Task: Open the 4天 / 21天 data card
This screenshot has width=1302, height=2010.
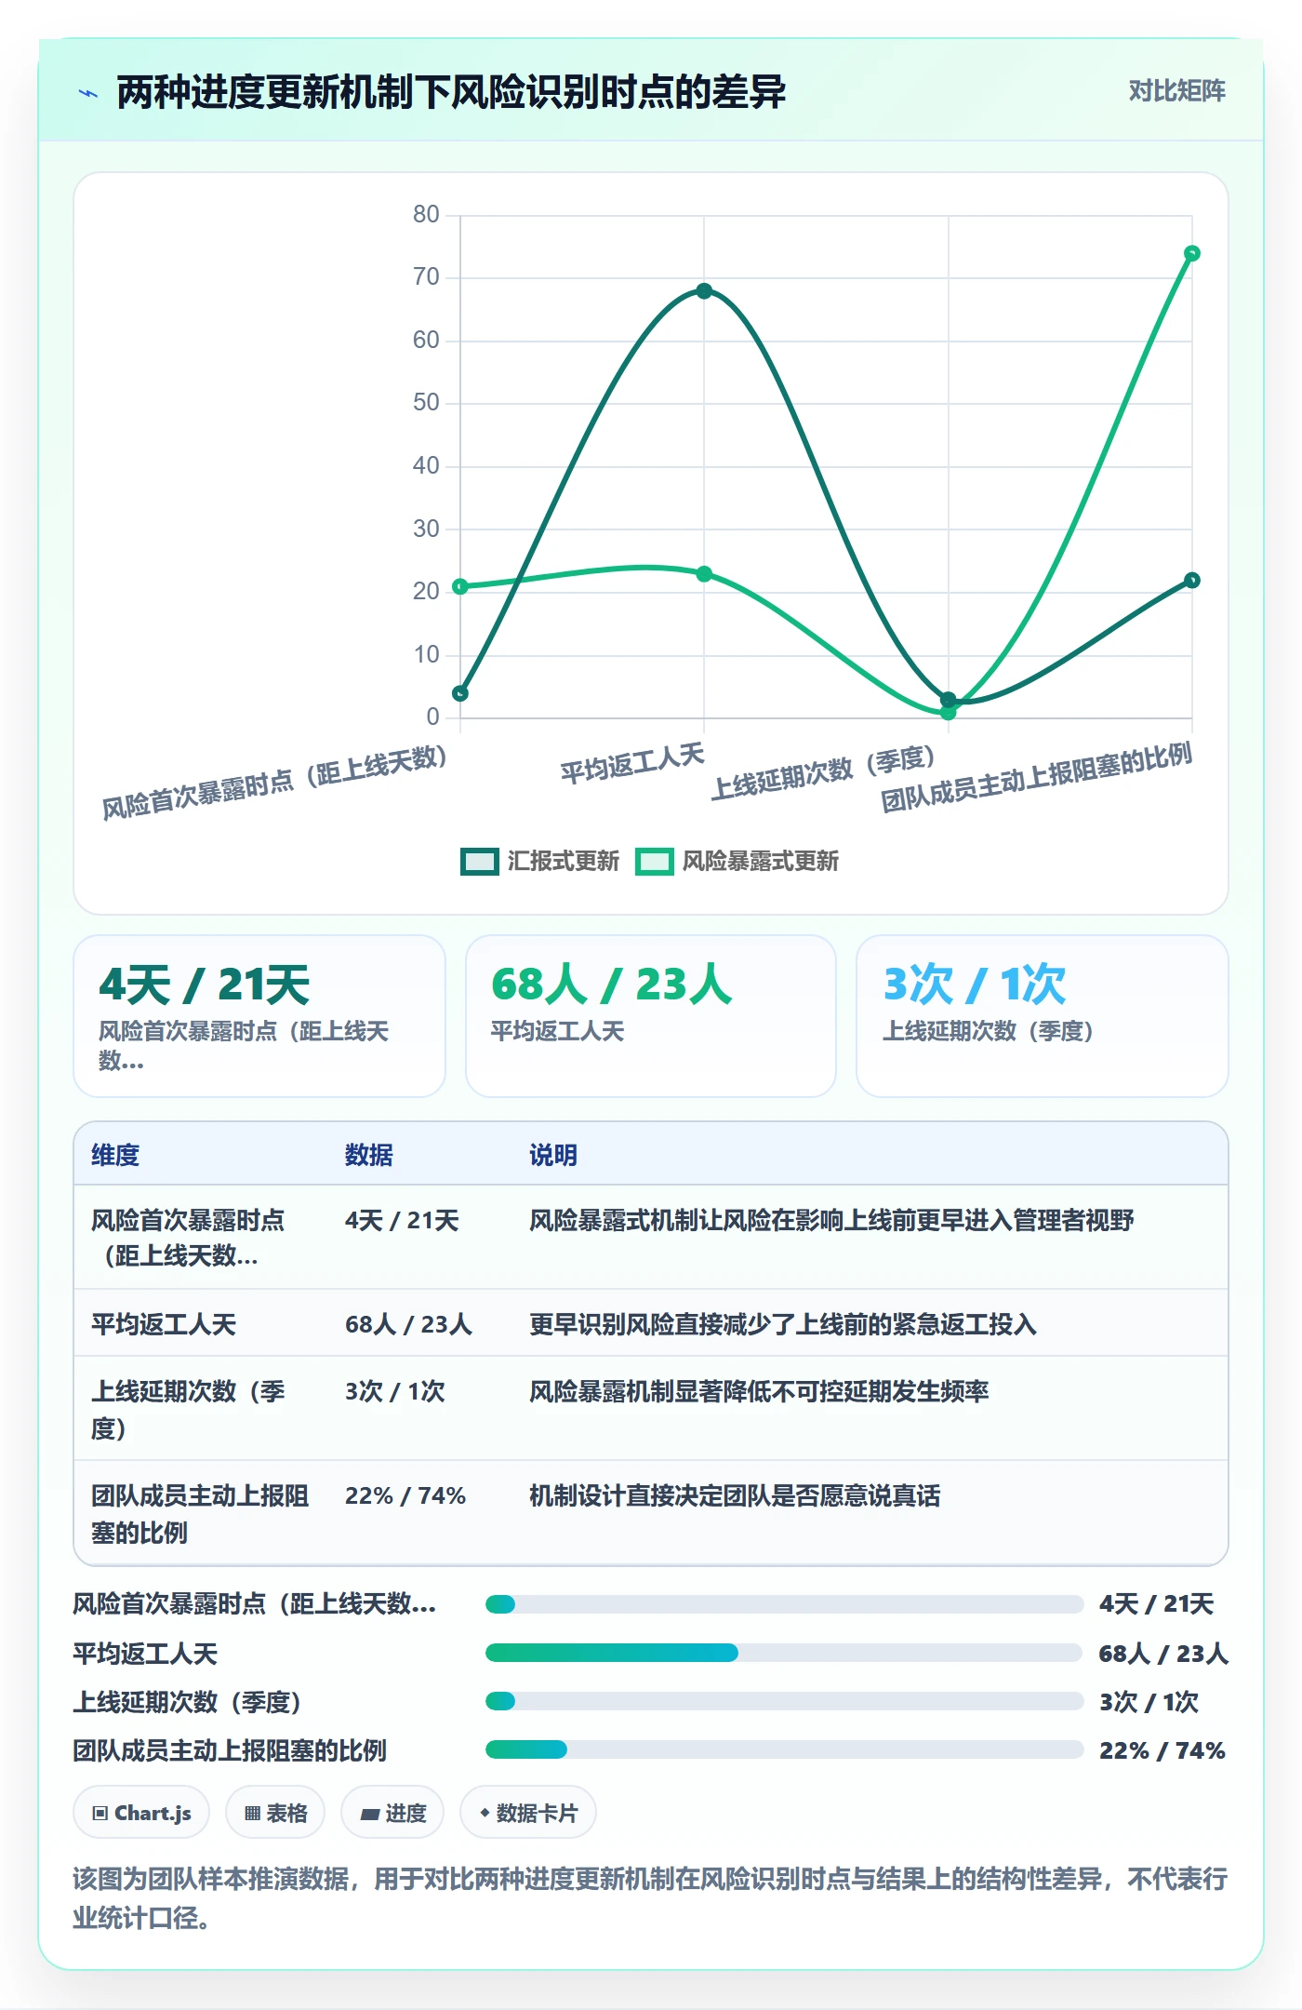Action: point(259,1016)
